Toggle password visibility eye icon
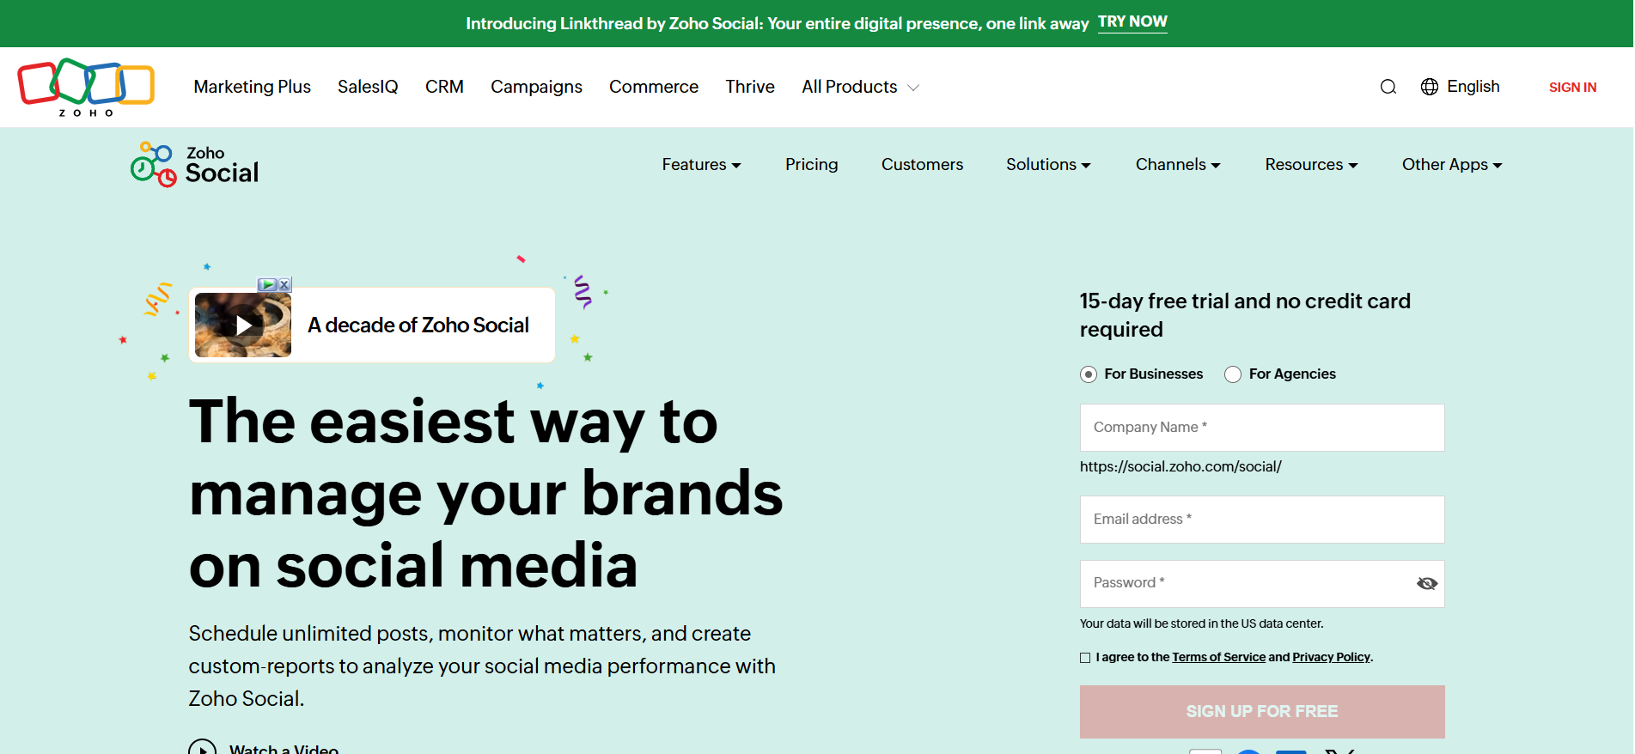The image size is (1635, 754). pos(1426,584)
